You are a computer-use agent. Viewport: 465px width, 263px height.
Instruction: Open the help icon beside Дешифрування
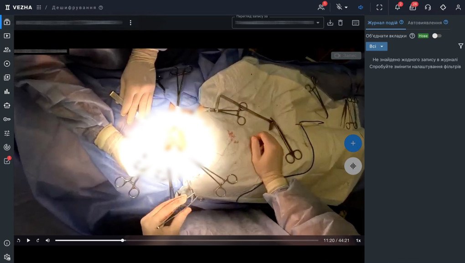tap(101, 8)
